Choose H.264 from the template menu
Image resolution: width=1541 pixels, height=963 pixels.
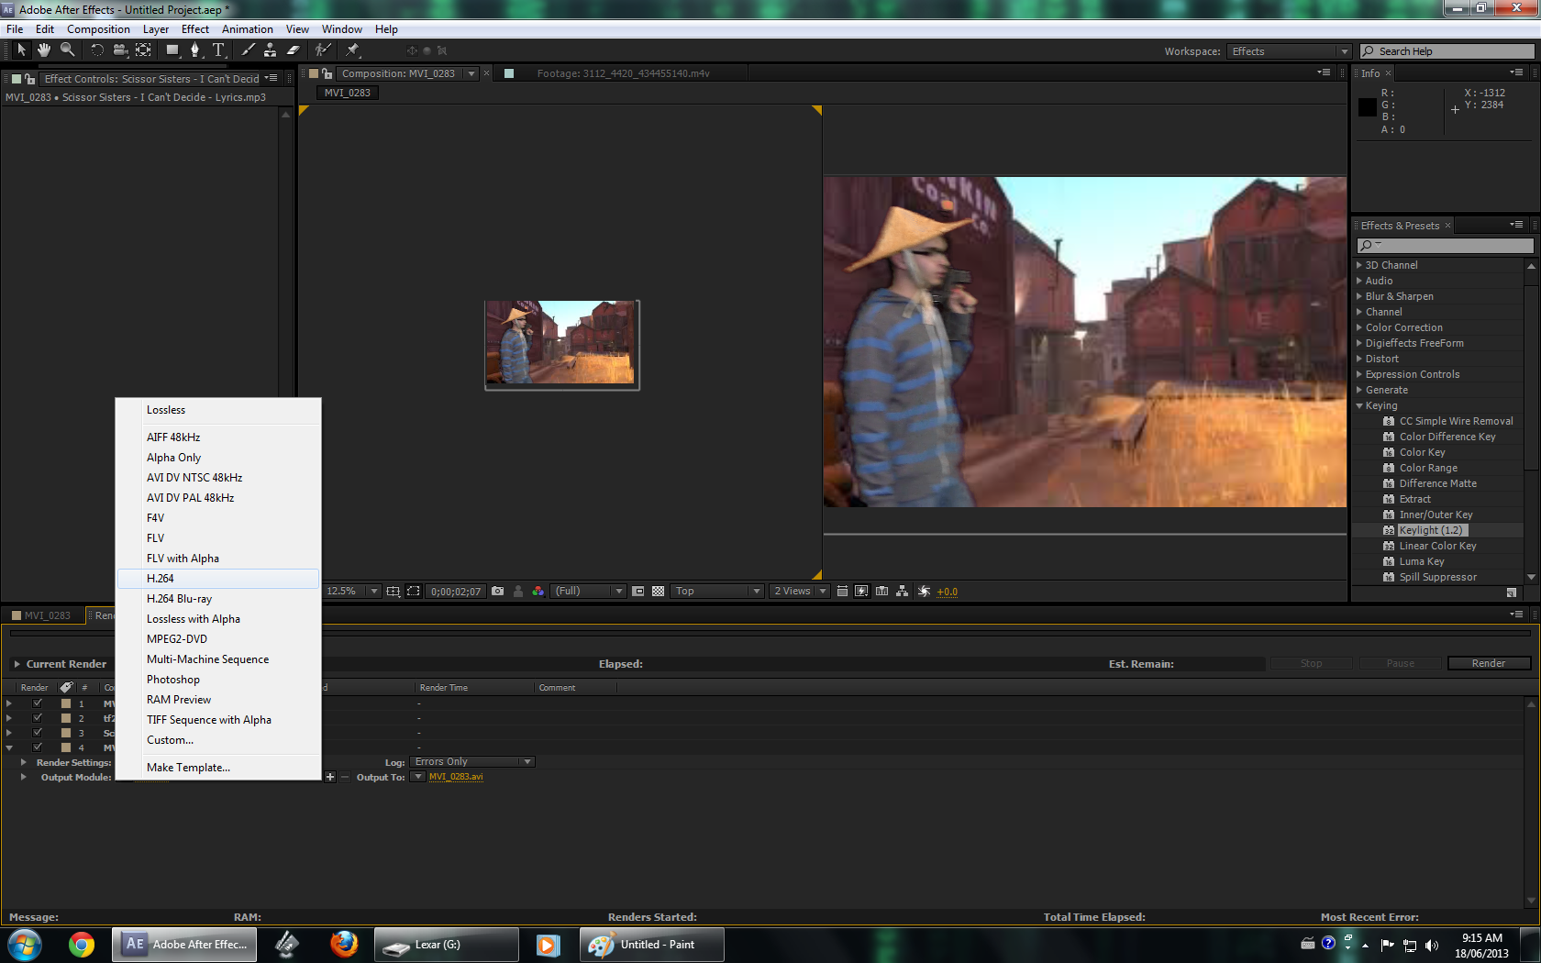(218, 579)
